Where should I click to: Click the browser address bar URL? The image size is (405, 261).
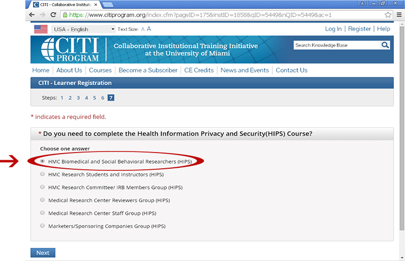click(200, 15)
